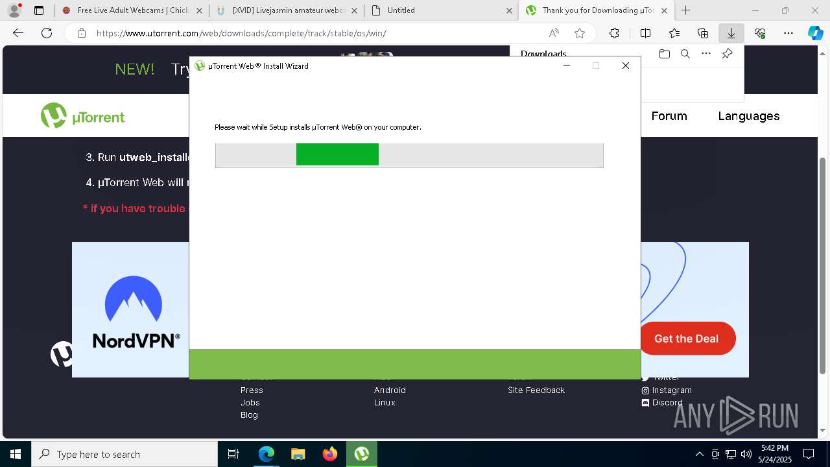
Task: Close the Thank you for Downloading tab
Action: coord(664,10)
